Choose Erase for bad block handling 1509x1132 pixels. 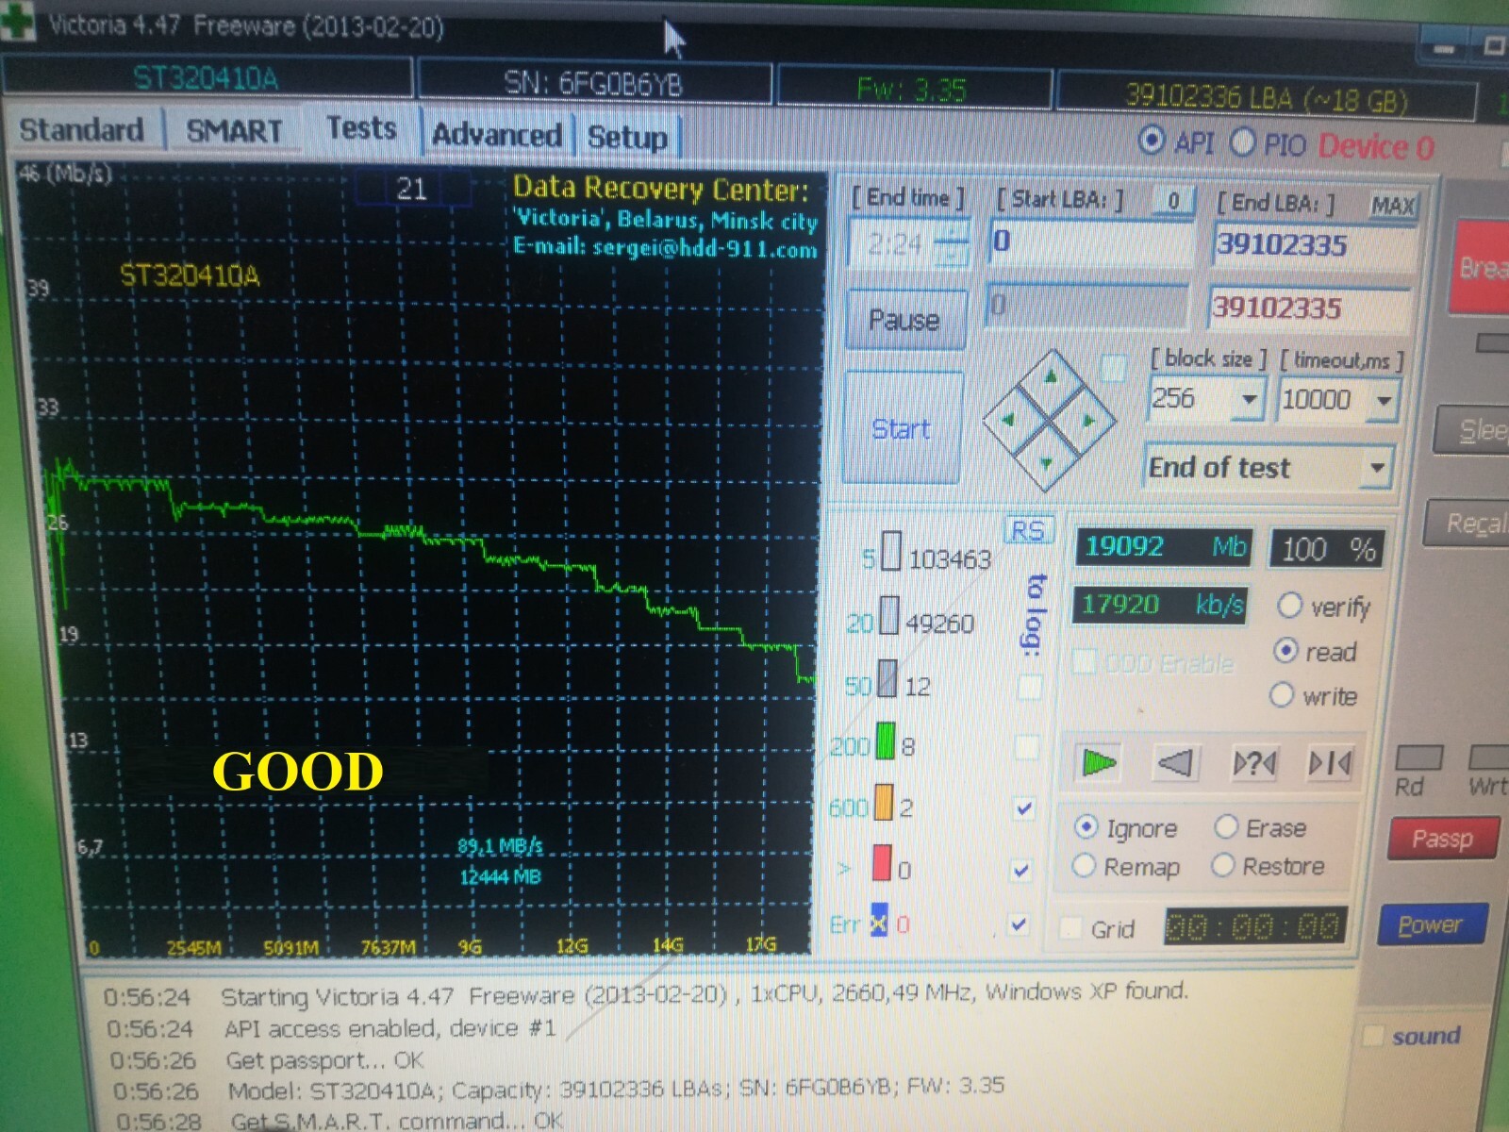(x=1225, y=827)
